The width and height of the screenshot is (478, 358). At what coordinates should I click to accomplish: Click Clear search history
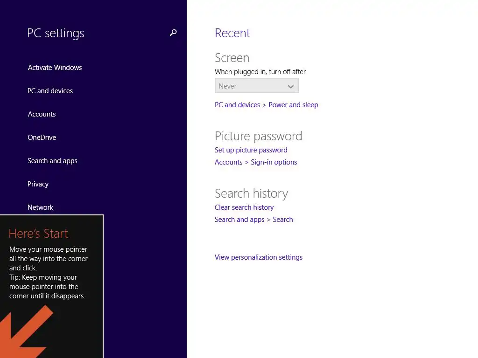(x=244, y=207)
